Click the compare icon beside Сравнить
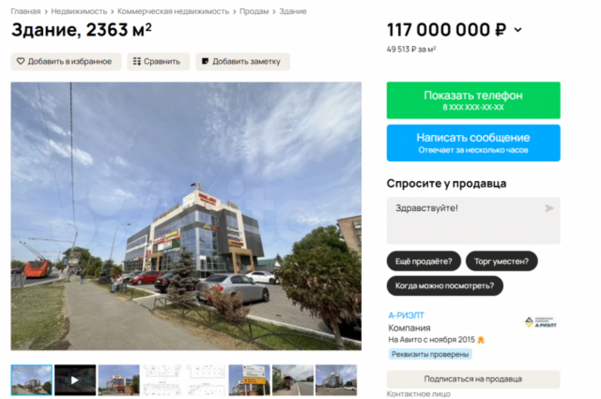 [137, 62]
